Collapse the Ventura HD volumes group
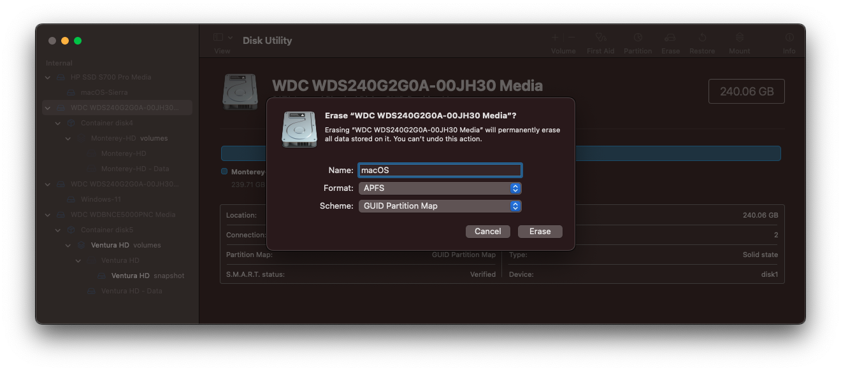Viewport: 841px width, 371px height. 68,245
